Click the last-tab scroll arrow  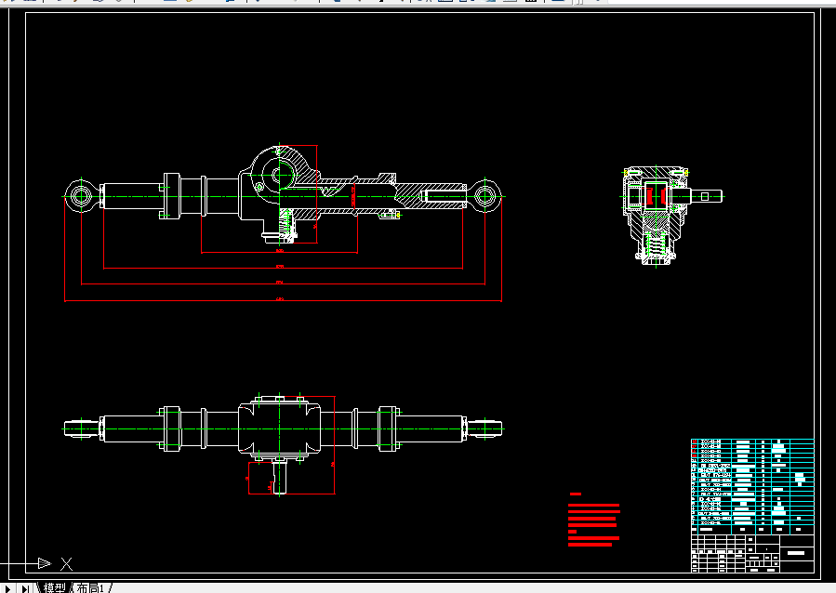[24, 588]
